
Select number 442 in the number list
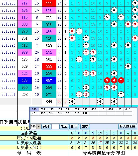[x=128, y=109]
